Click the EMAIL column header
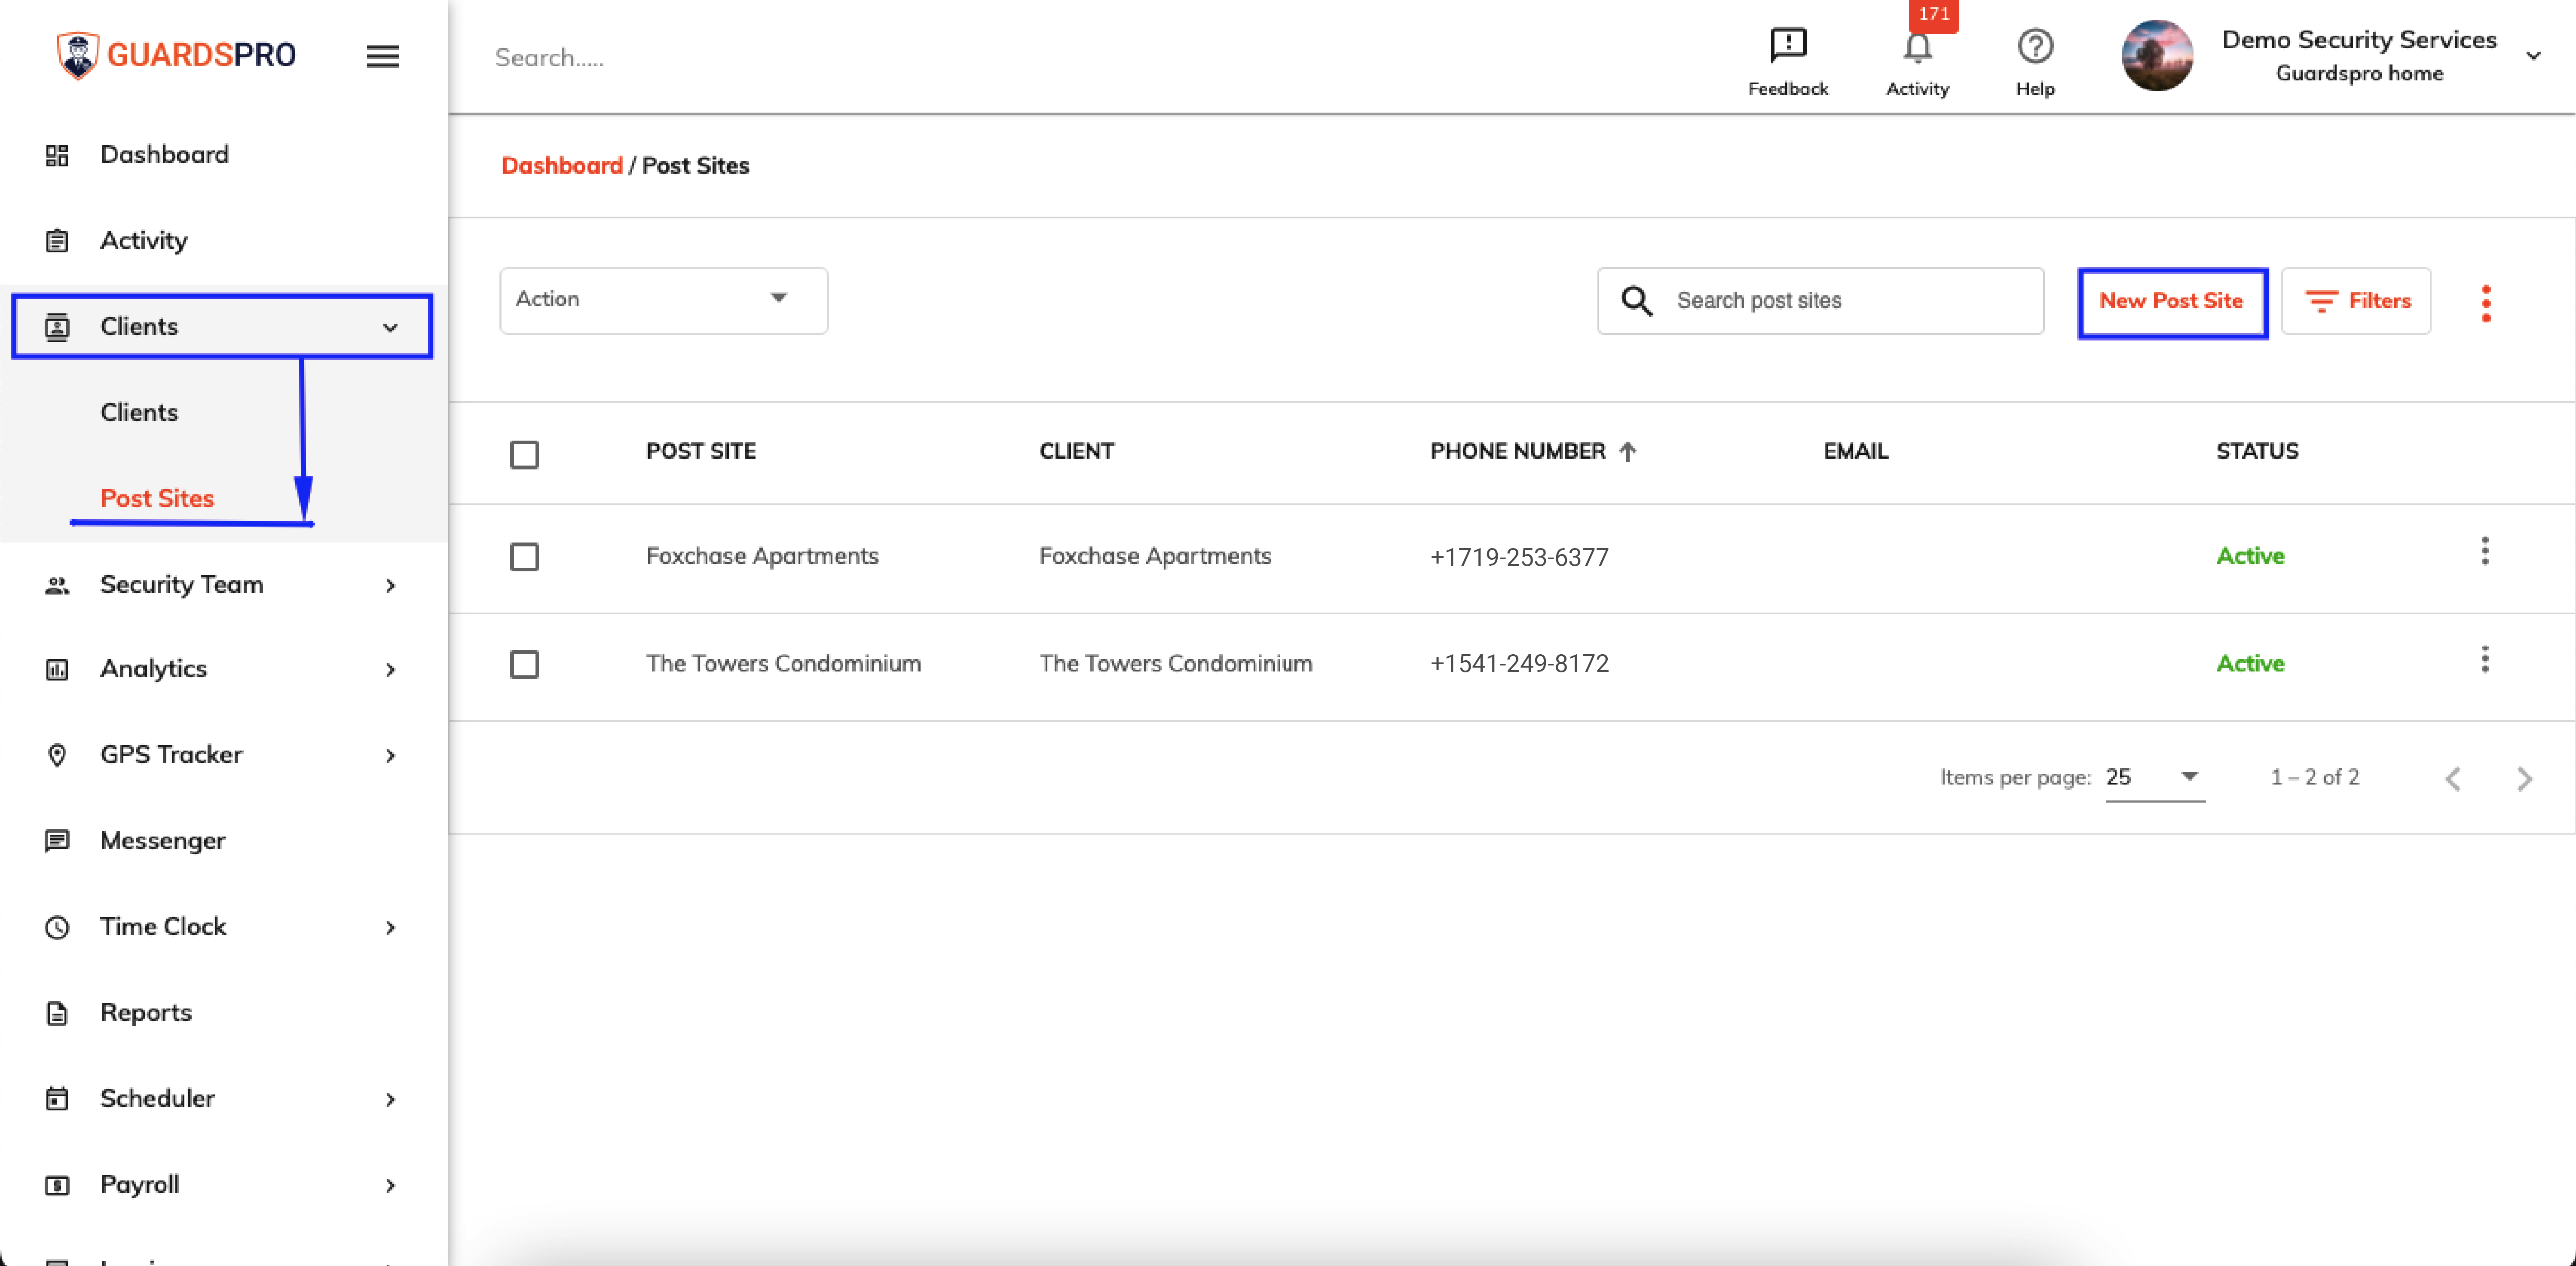This screenshot has height=1266, width=2576. tap(1856, 452)
